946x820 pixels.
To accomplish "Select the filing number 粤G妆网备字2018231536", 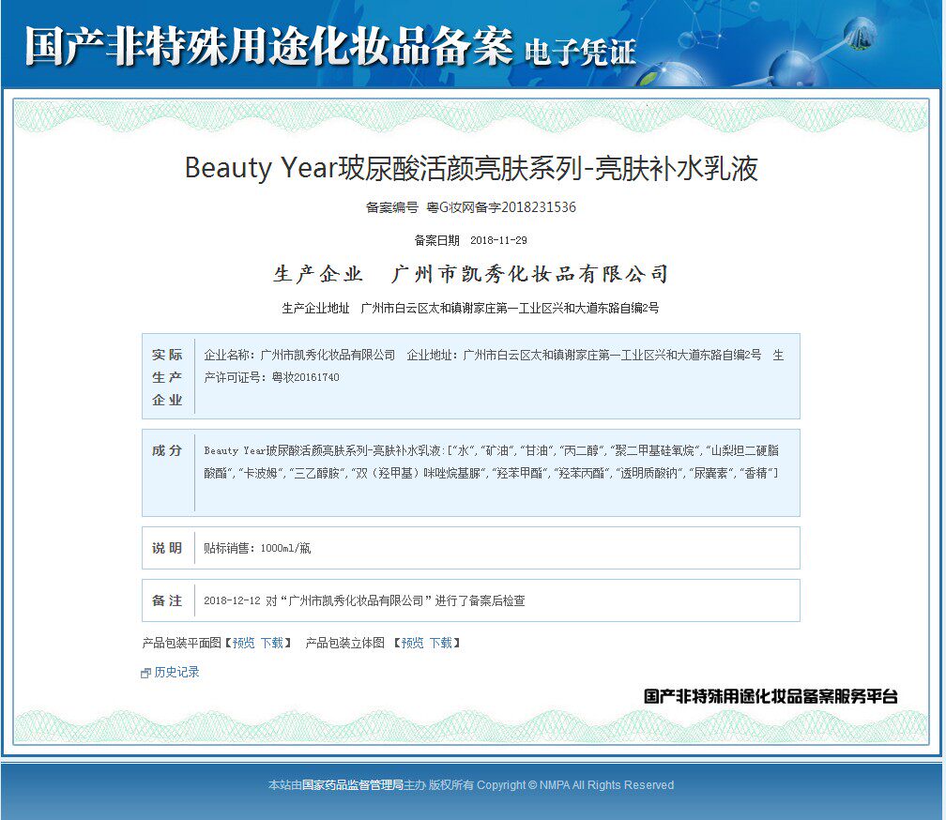I will [x=501, y=207].
